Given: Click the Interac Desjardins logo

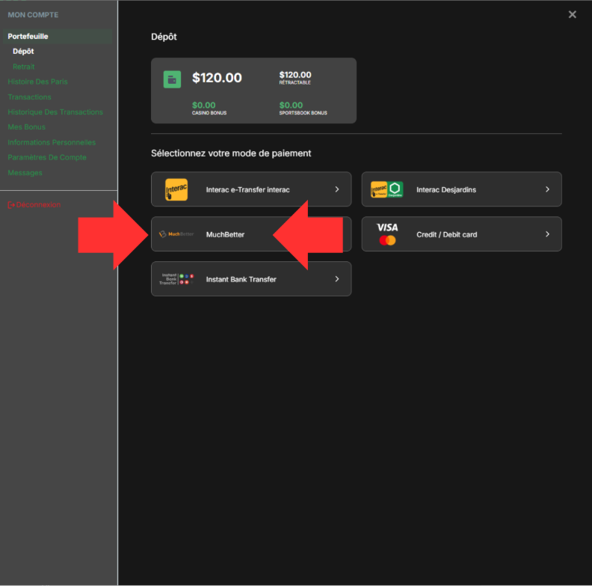Looking at the screenshot, I should point(386,190).
